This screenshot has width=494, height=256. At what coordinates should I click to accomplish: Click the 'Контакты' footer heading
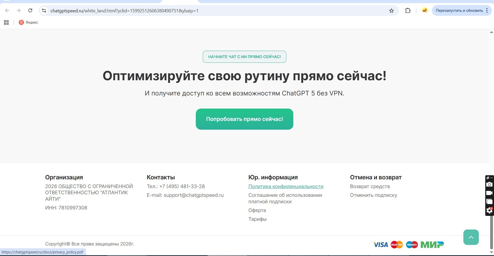click(161, 177)
